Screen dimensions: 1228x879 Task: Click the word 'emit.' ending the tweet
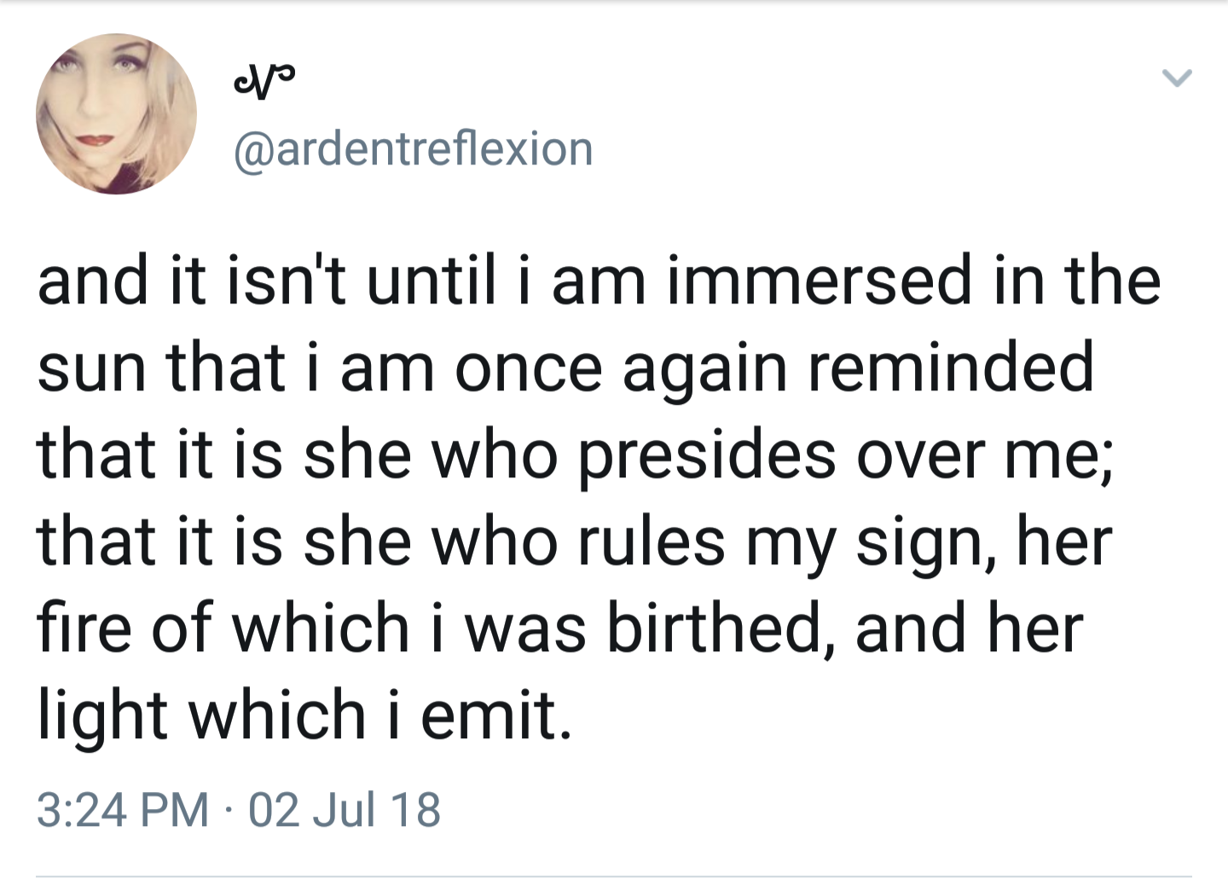[495, 714]
